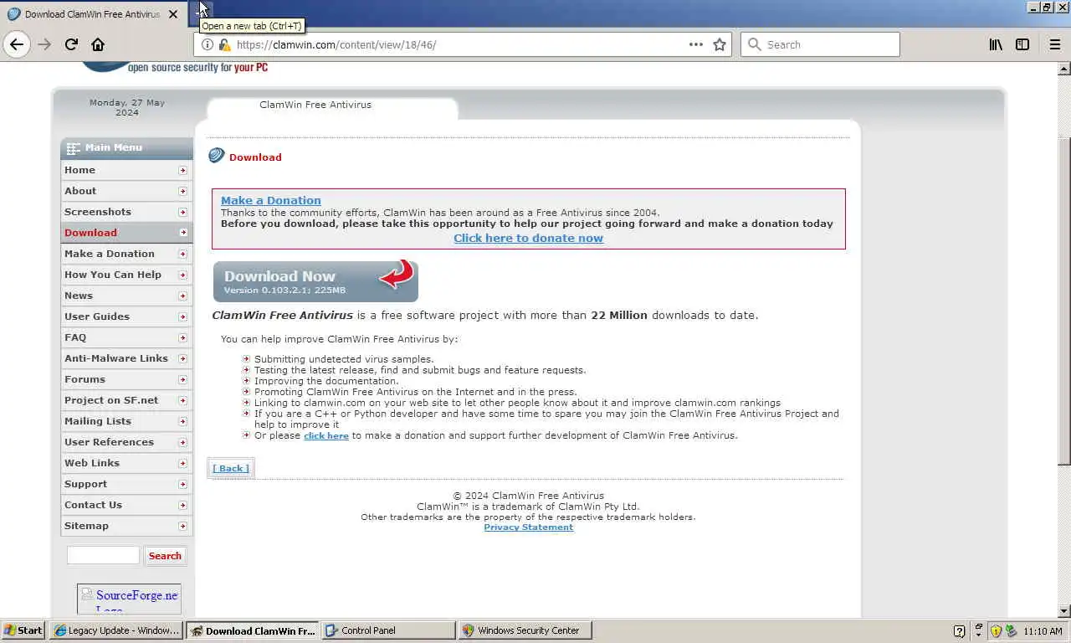Open Home in Main Menu
Screen dimensions: 1071x643
[x=126, y=170]
